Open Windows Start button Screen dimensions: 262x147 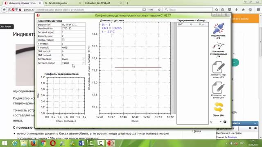[x=5, y=143]
